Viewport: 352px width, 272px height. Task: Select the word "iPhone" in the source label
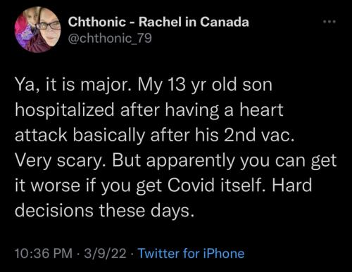[223, 254]
